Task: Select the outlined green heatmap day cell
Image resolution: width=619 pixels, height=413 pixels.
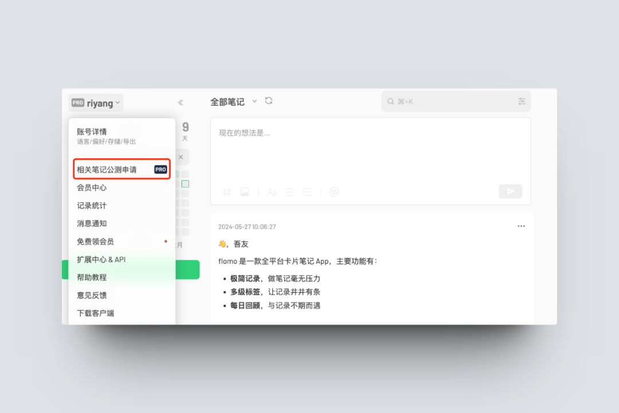Action: click(x=185, y=184)
